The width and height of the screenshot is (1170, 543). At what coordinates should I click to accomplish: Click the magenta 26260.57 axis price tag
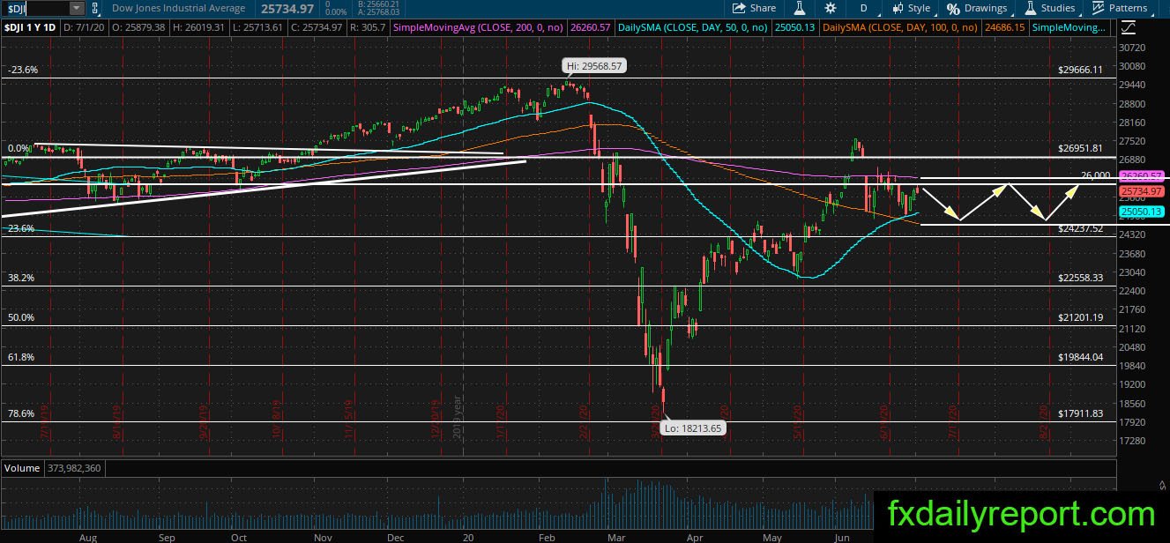[1142, 175]
